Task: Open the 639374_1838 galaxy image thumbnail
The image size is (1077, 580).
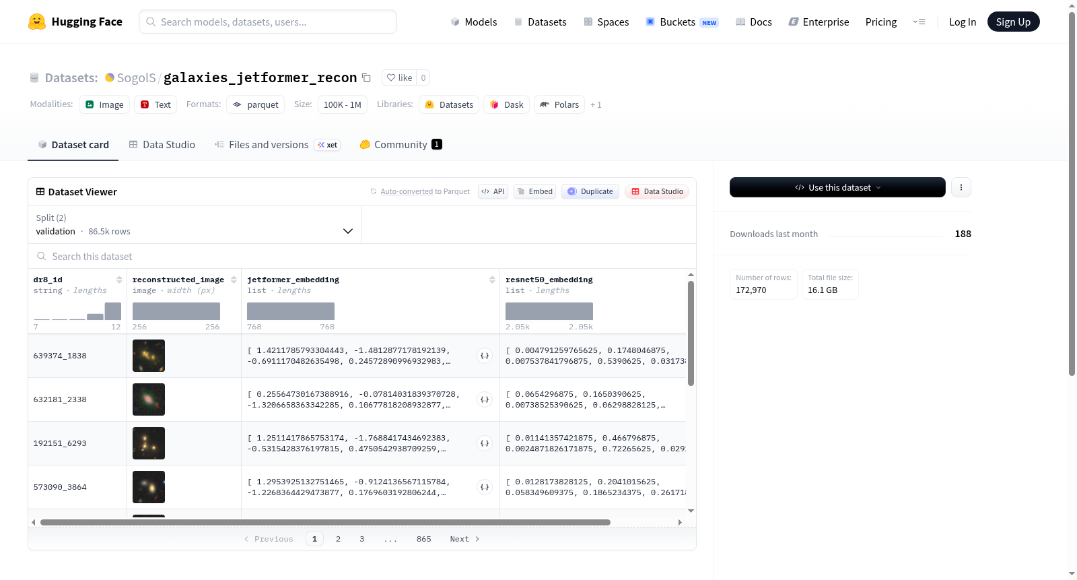Action: pyautogui.click(x=149, y=356)
